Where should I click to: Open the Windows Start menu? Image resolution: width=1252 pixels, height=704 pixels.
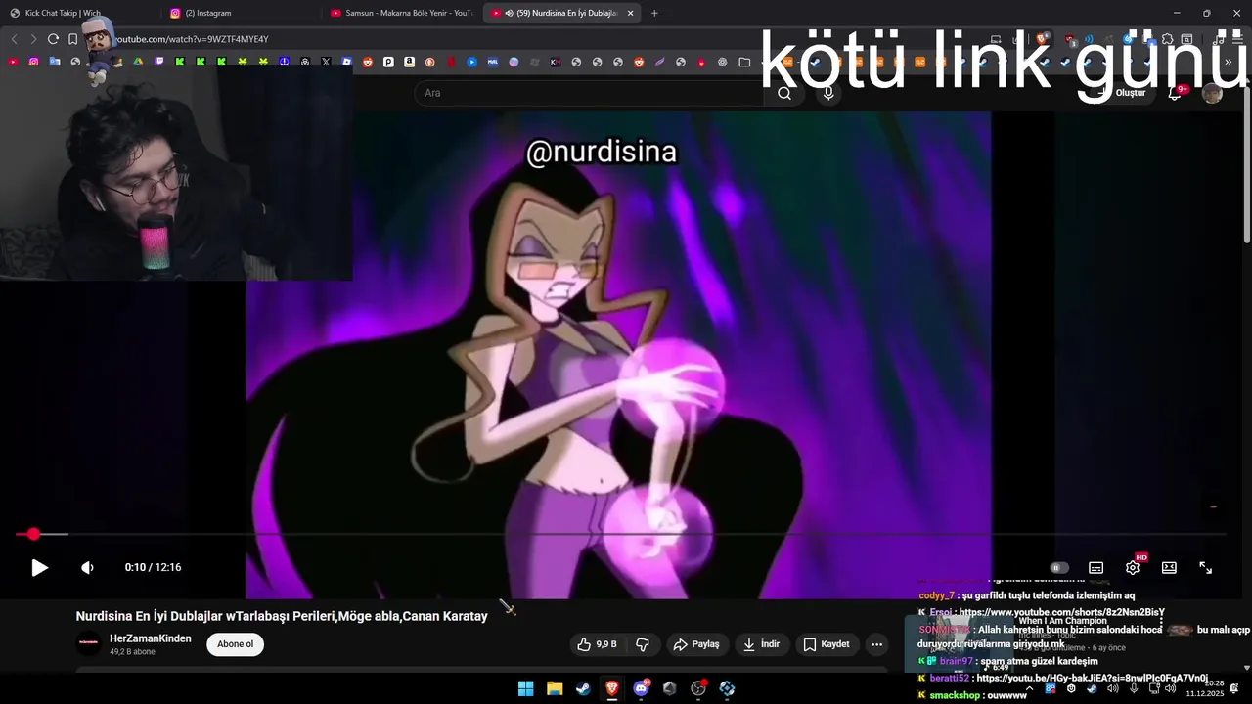[525, 688]
